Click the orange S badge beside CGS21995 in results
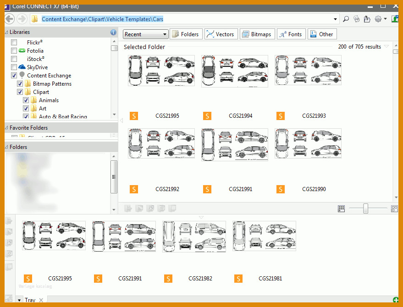Image resolution: width=403 pixels, height=307 pixels. [x=134, y=116]
